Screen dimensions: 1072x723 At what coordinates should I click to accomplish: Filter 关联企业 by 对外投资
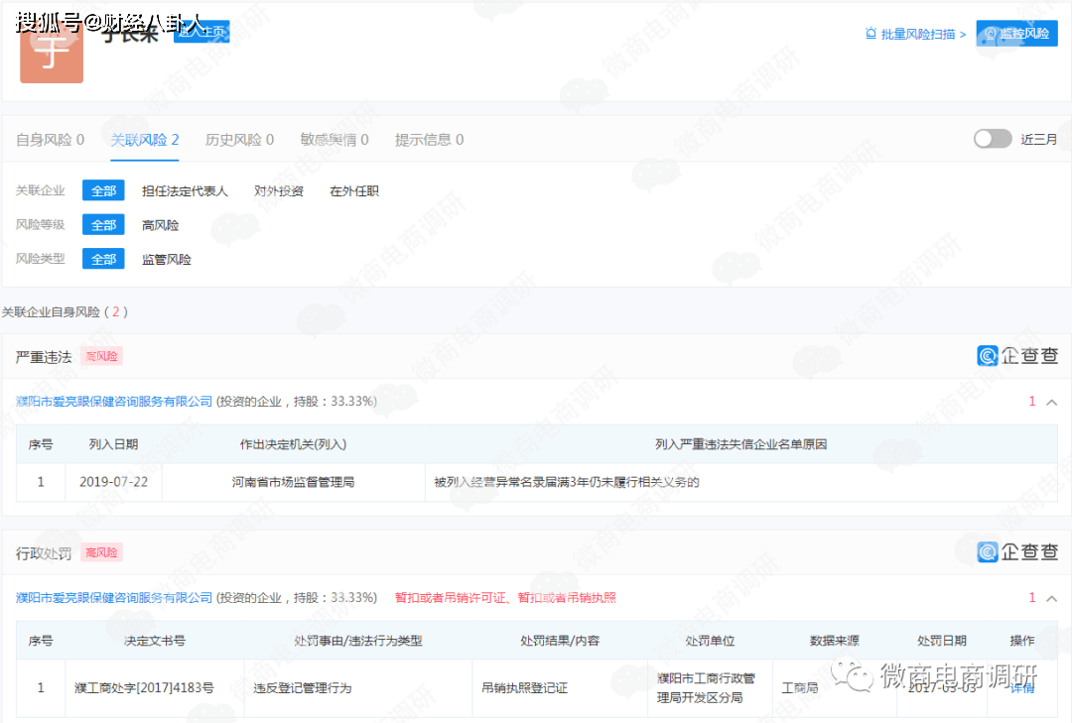point(279,191)
